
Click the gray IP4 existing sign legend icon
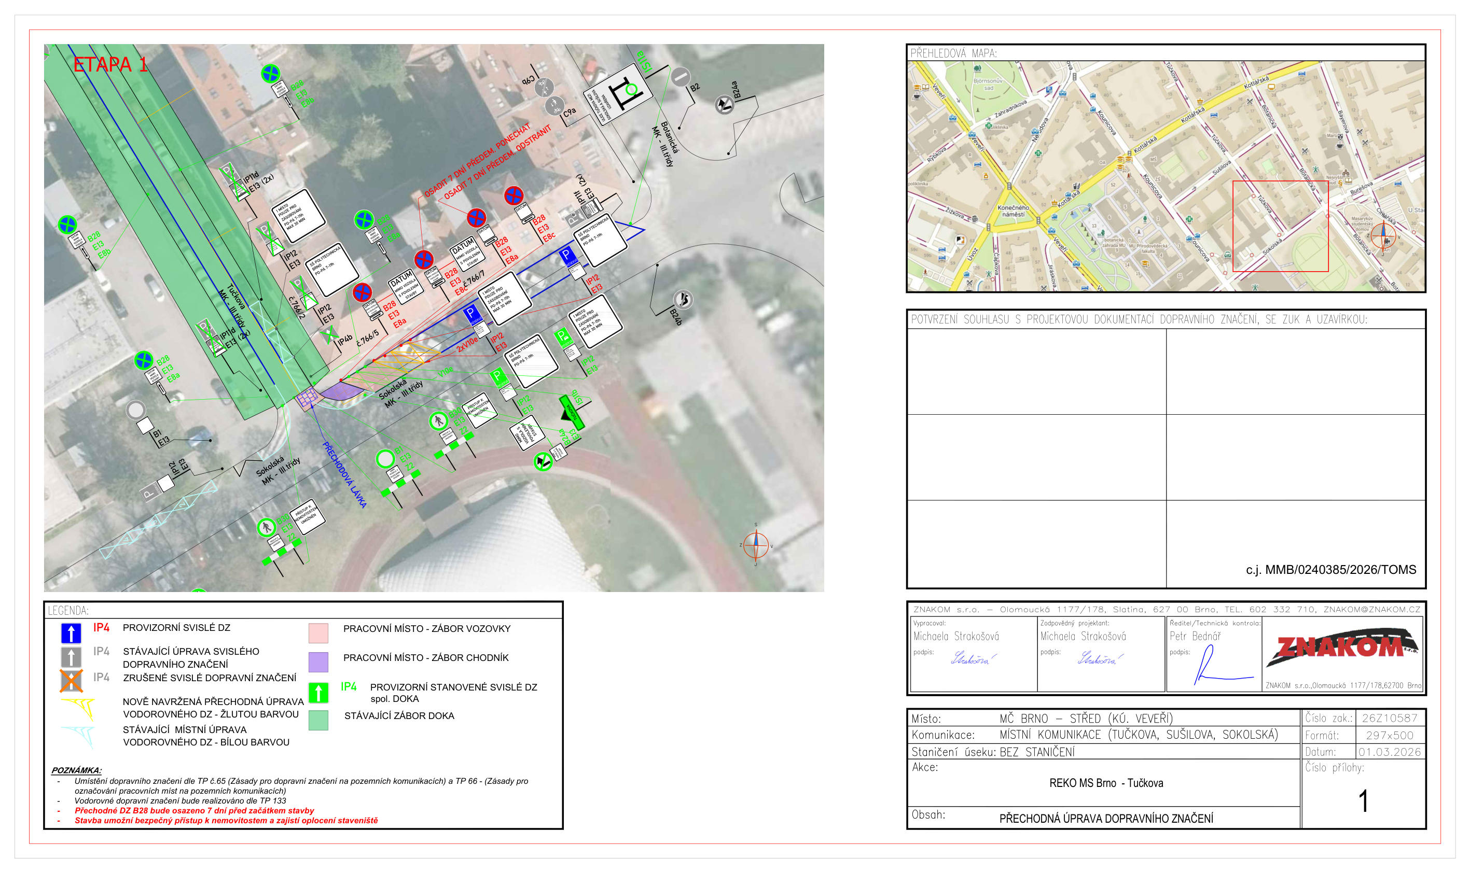71,657
